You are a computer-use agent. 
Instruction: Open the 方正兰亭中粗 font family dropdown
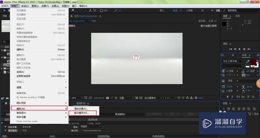233,61
